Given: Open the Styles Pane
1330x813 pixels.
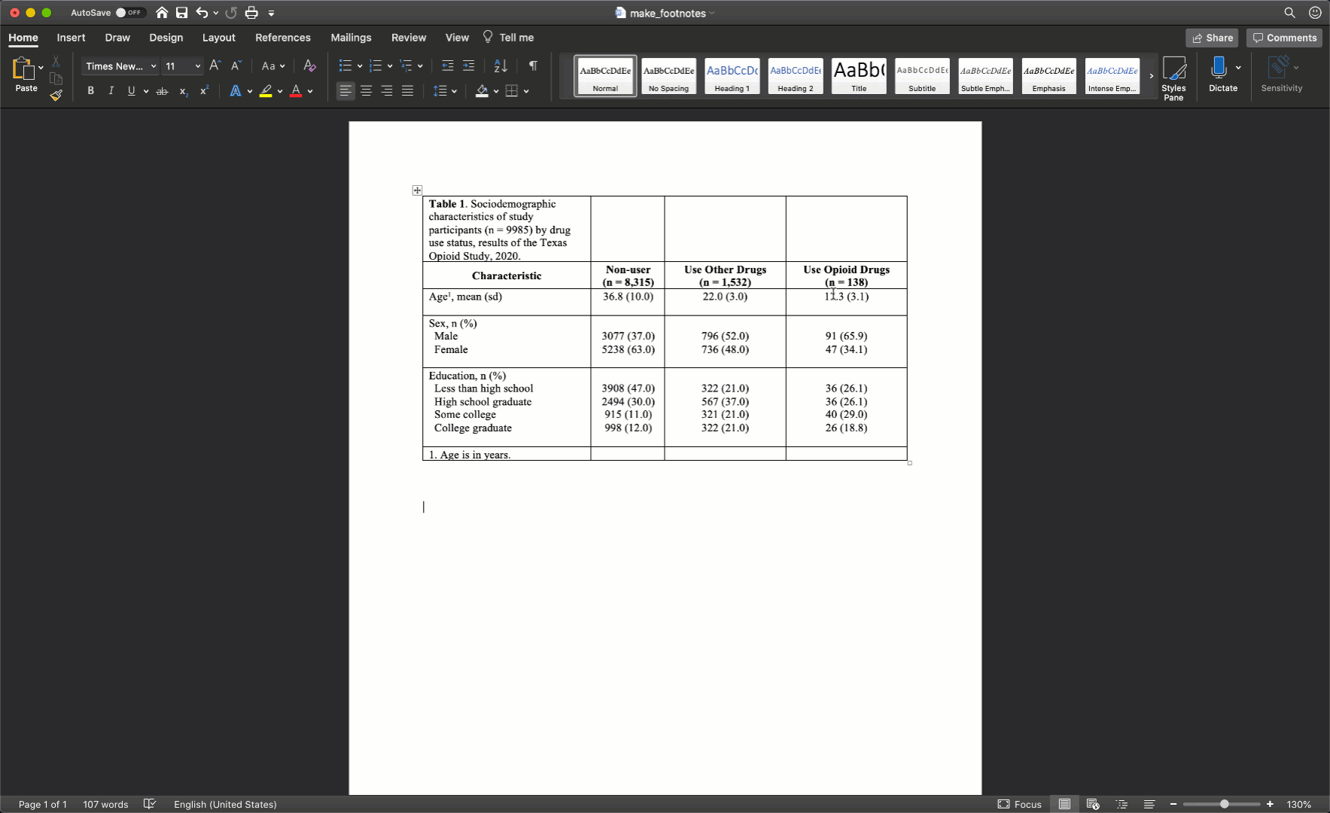Looking at the screenshot, I should coord(1173,78).
